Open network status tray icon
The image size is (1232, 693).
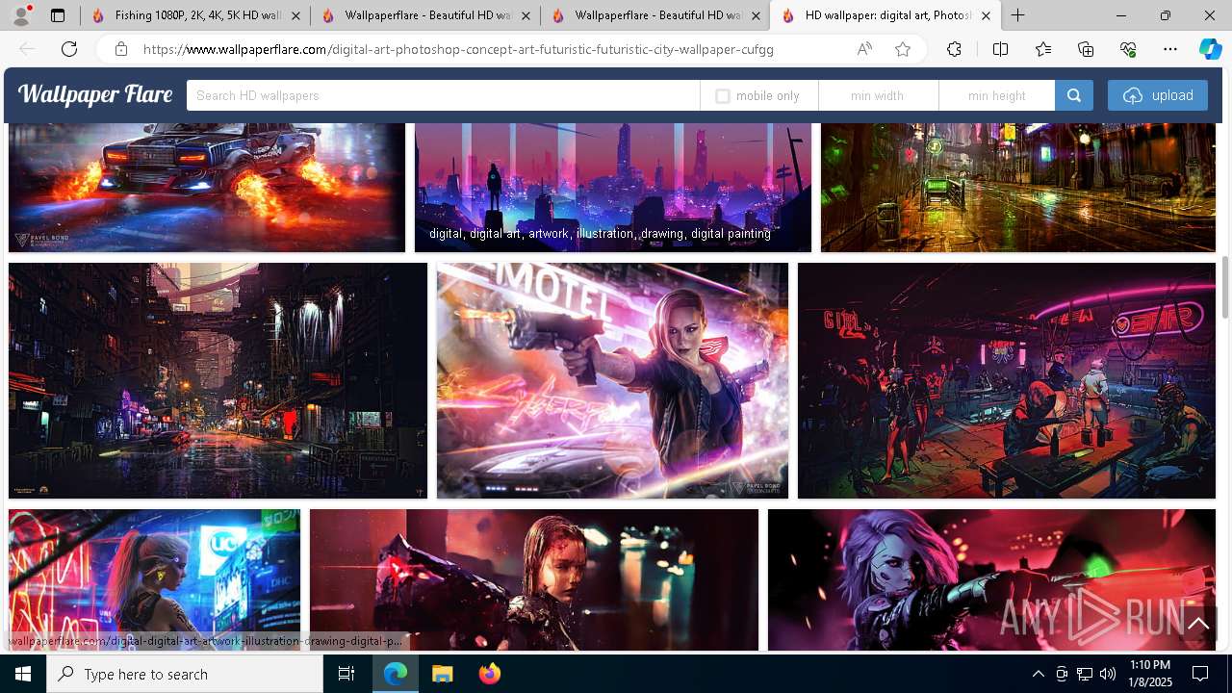(1085, 674)
